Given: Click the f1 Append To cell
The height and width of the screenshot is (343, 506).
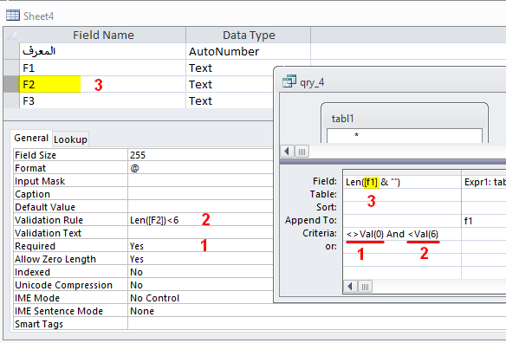Looking at the screenshot, I should 484,221.
